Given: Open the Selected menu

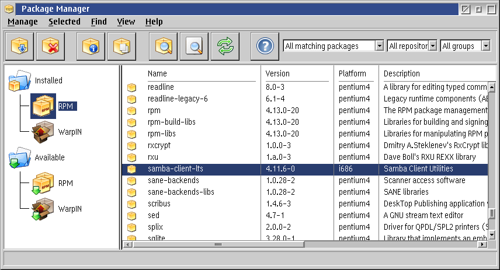Looking at the screenshot, I should 64,22.
